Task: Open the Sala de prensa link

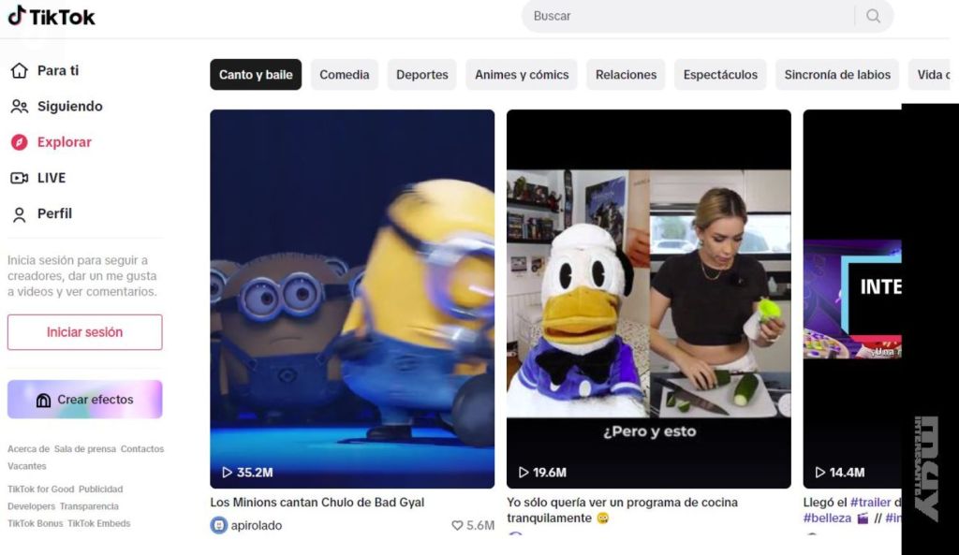Action: click(85, 449)
